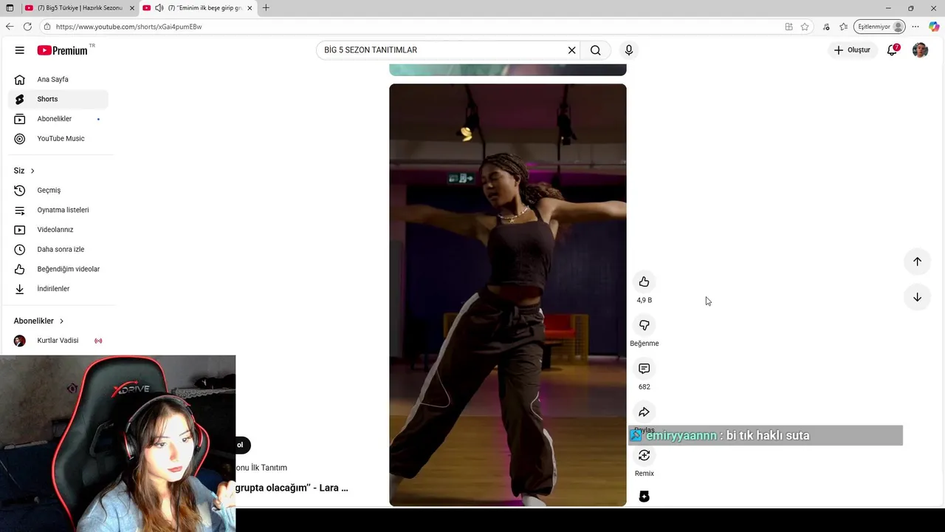Select Shorts in sidebar
The height and width of the screenshot is (532, 945).
coord(58,99)
